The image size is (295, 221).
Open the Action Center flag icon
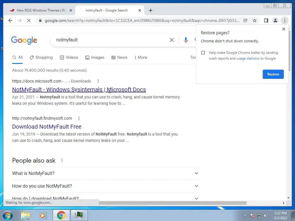pos(252,216)
